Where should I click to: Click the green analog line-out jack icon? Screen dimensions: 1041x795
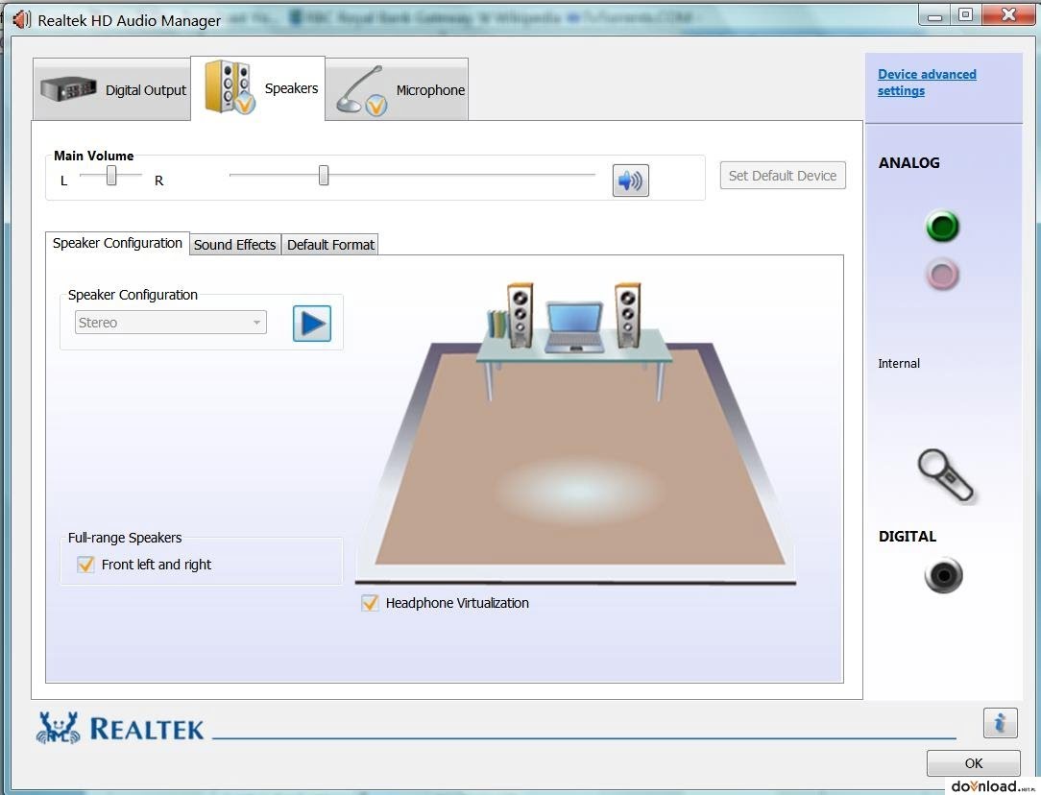[x=941, y=227]
